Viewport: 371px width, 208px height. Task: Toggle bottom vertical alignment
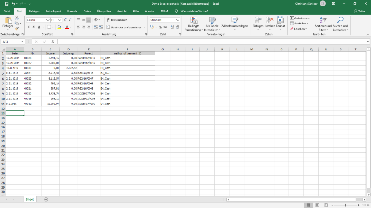89,20
